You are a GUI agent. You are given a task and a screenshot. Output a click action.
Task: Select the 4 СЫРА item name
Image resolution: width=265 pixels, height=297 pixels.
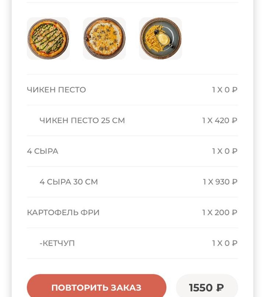(43, 151)
